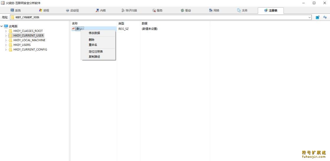Select 此电脑 in the tree

[13, 26]
